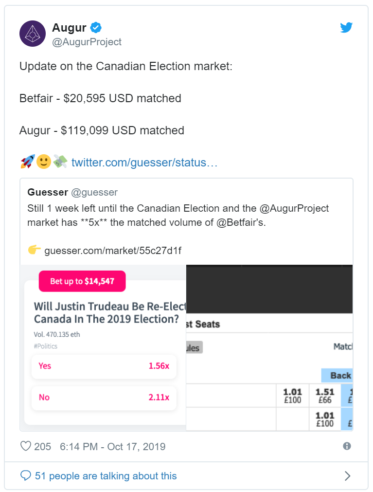Click the Guesser quoted tweet author
The image size is (373, 492).
48,192
